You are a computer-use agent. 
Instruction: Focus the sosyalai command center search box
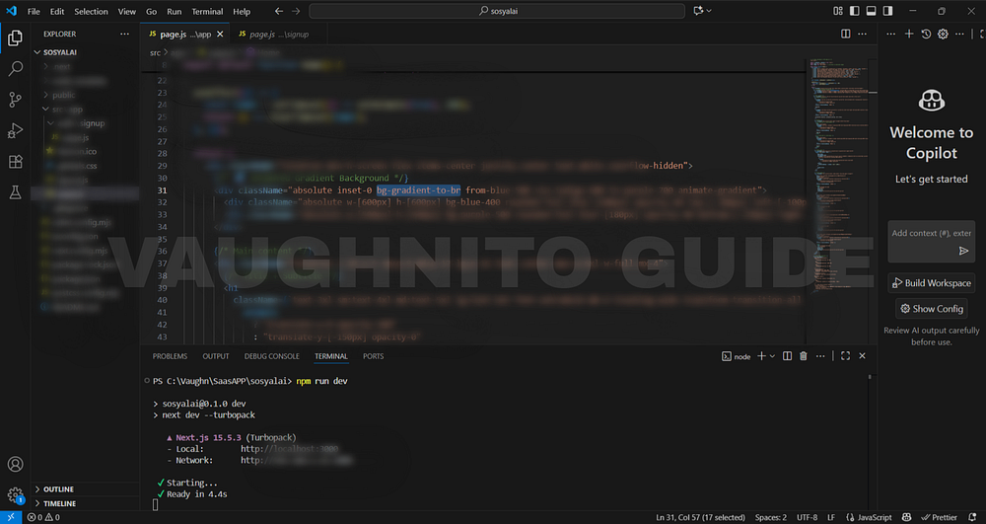[x=497, y=11]
